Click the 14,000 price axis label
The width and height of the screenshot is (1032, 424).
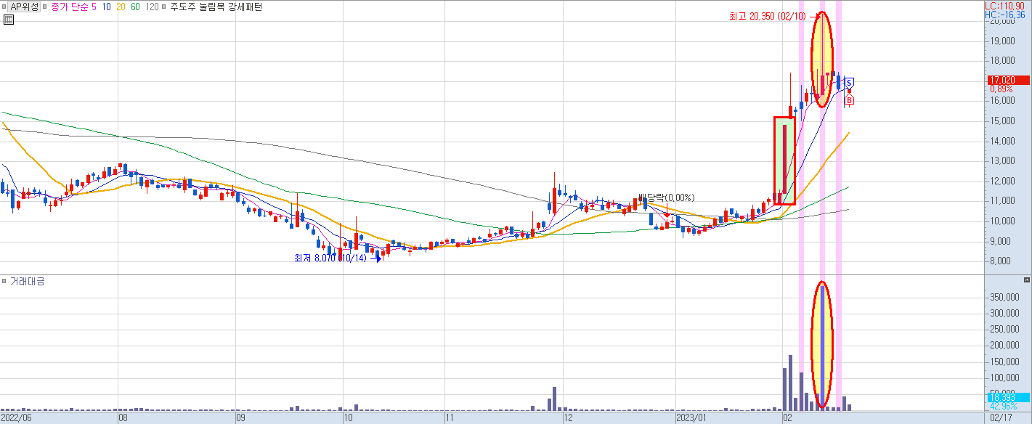click(x=1001, y=141)
